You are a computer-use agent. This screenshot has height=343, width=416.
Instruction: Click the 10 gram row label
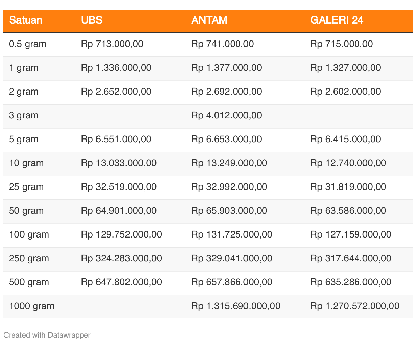[26, 163]
